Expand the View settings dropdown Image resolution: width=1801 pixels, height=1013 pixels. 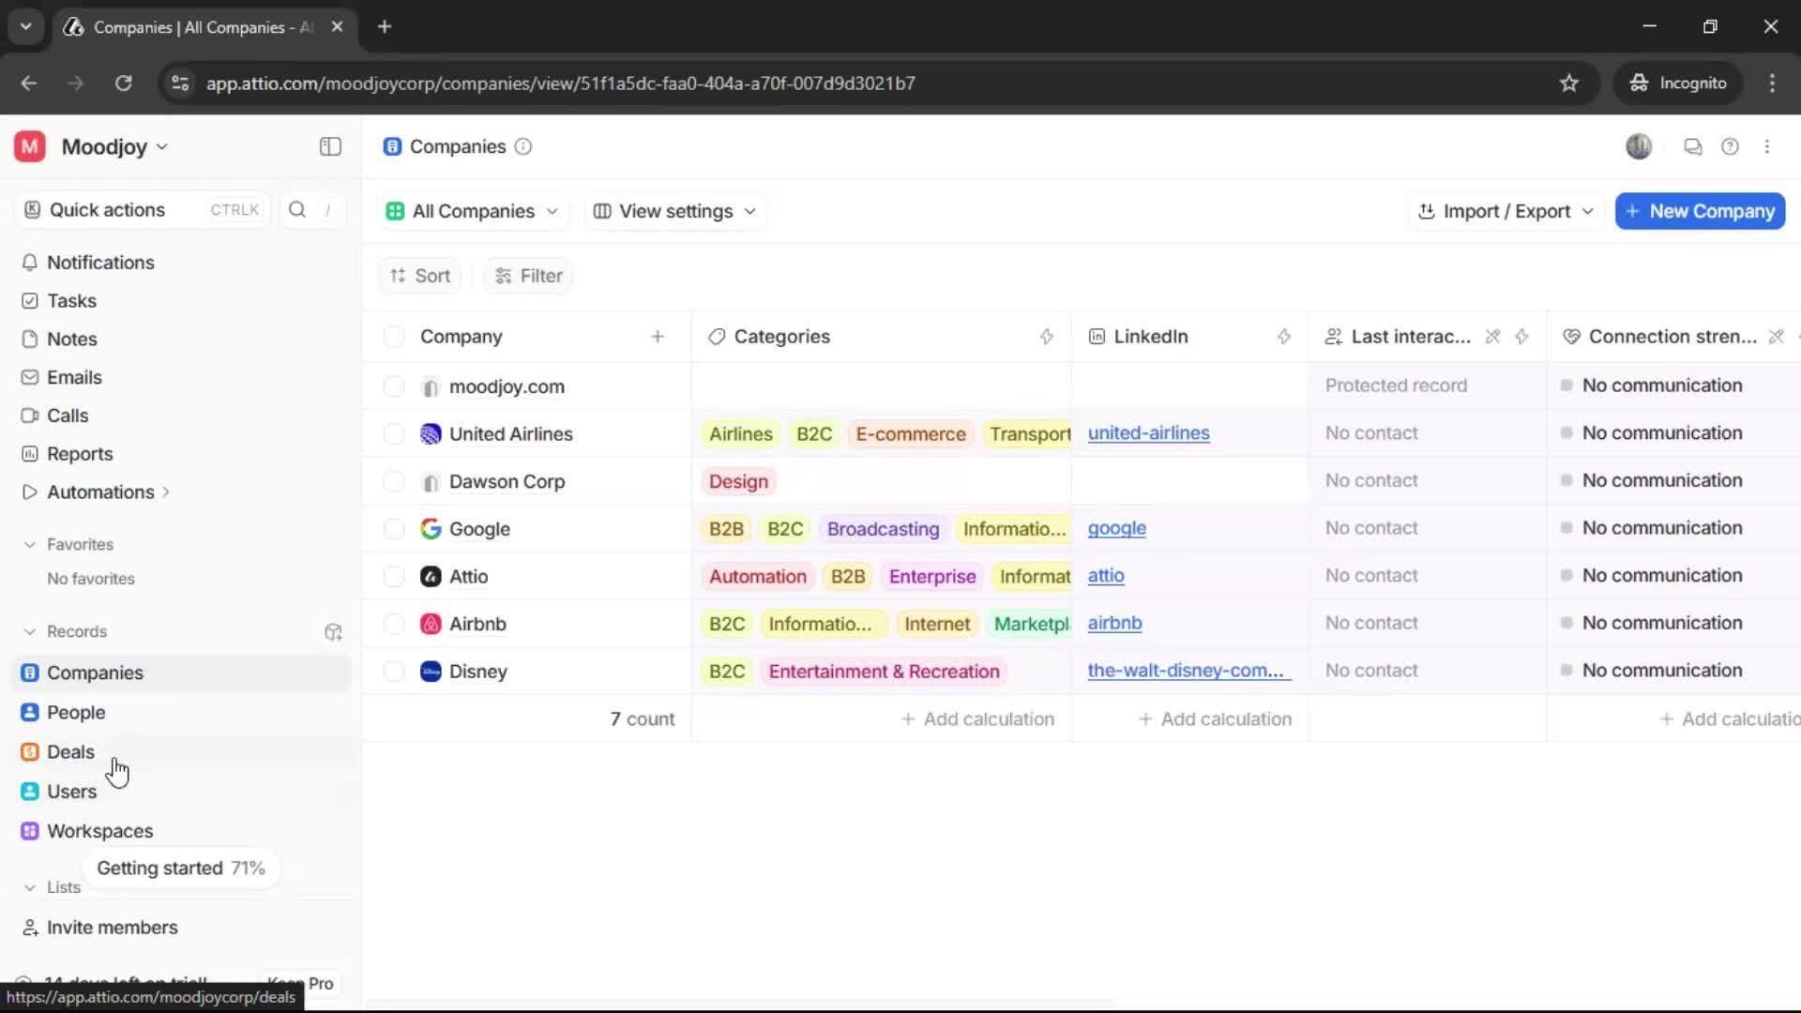(675, 211)
